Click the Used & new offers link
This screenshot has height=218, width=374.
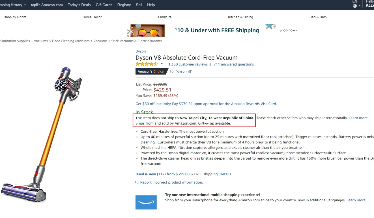pos(146,174)
